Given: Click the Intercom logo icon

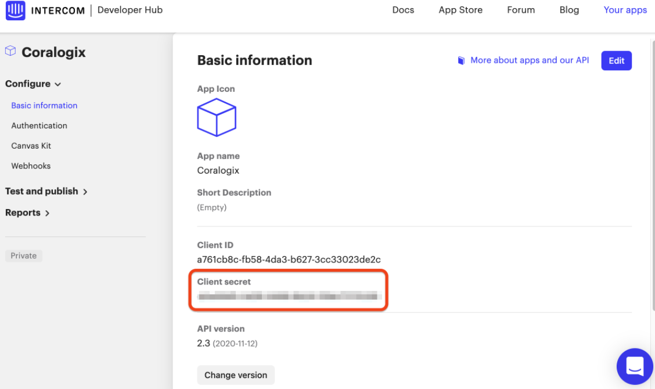Looking at the screenshot, I should tap(16, 10).
